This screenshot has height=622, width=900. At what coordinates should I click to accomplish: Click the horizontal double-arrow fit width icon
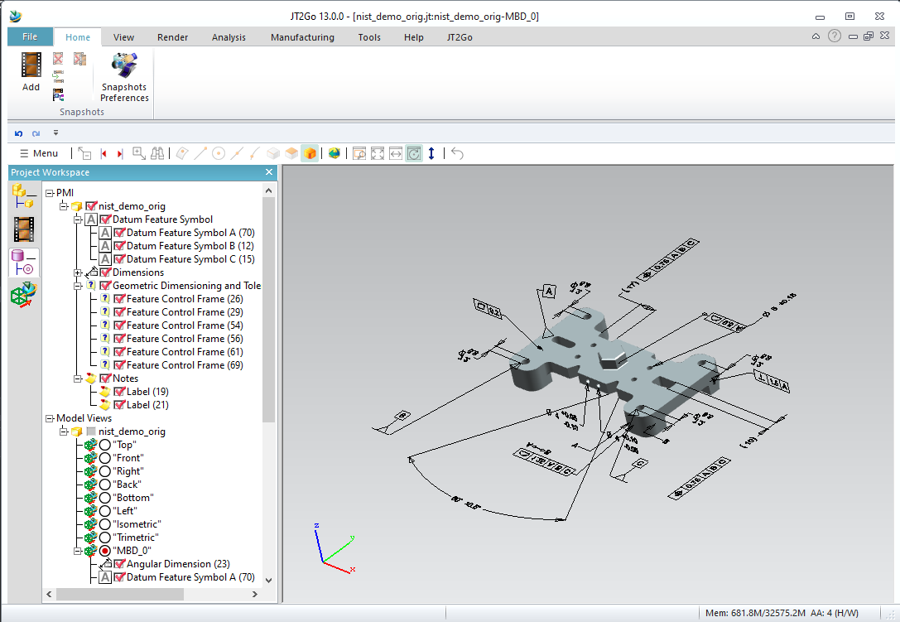click(396, 153)
